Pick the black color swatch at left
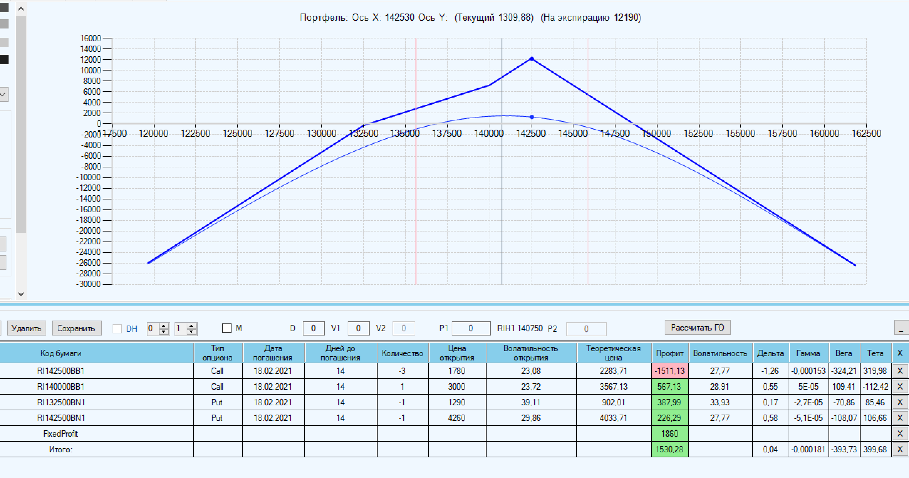The width and height of the screenshot is (909, 478). (4, 59)
